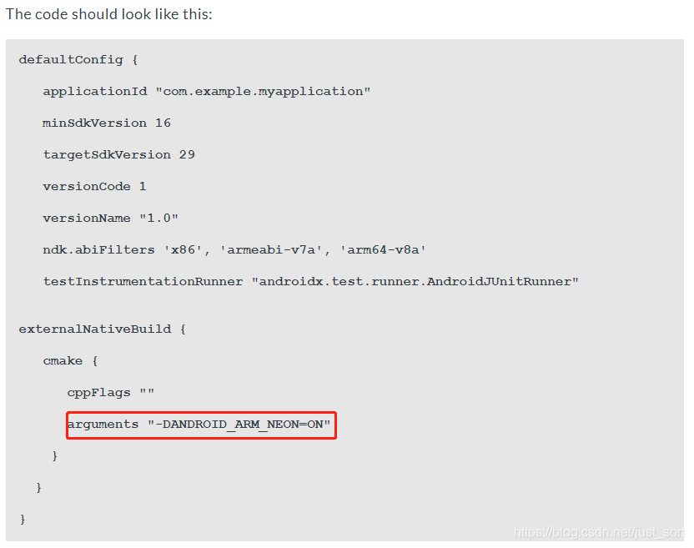This screenshot has width=694, height=548.
Task: Click the "-DANDROID_ARM_NEON=ON" string
Action: 239,425
